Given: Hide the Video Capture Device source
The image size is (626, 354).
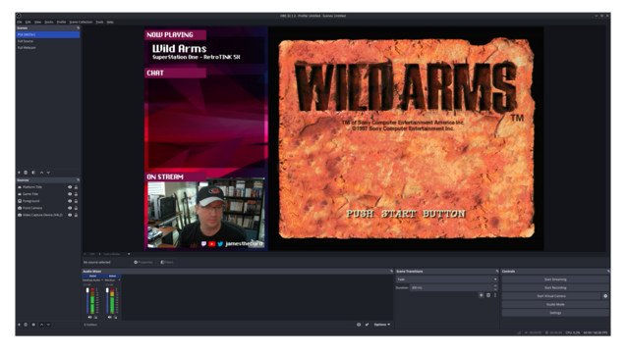Looking at the screenshot, I should tap(70, 215).
